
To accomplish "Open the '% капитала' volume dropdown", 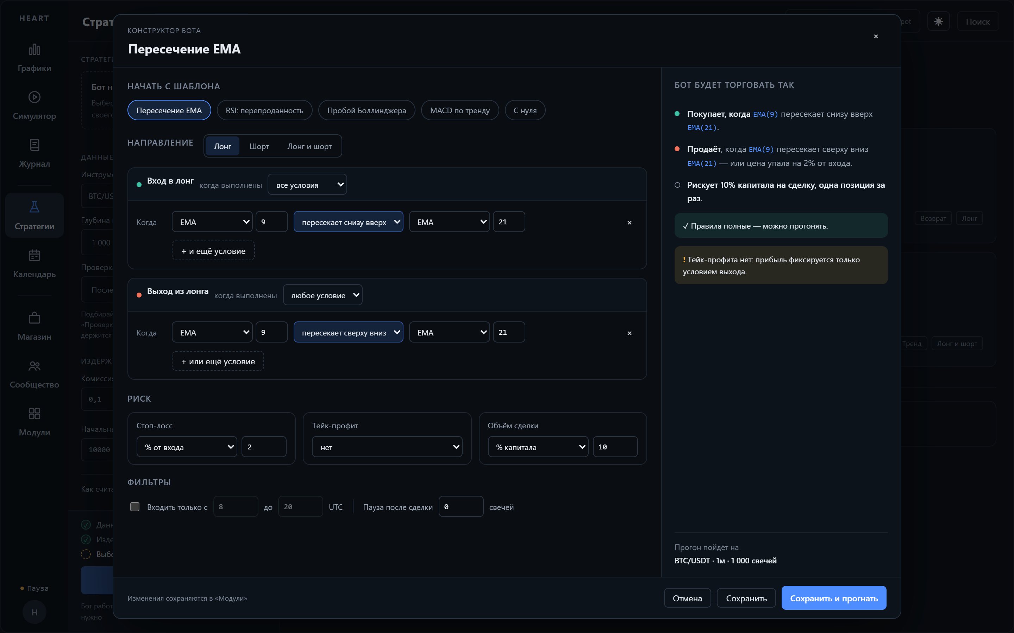I will 538,447.
